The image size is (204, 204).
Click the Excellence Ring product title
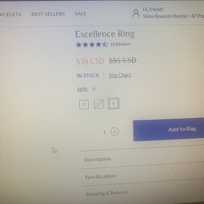105,34
